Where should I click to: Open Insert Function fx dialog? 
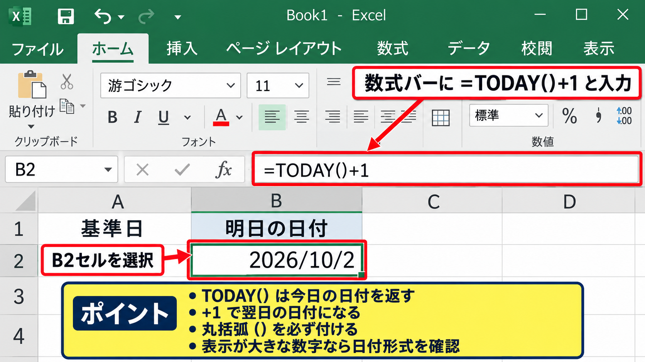point(224,169)
